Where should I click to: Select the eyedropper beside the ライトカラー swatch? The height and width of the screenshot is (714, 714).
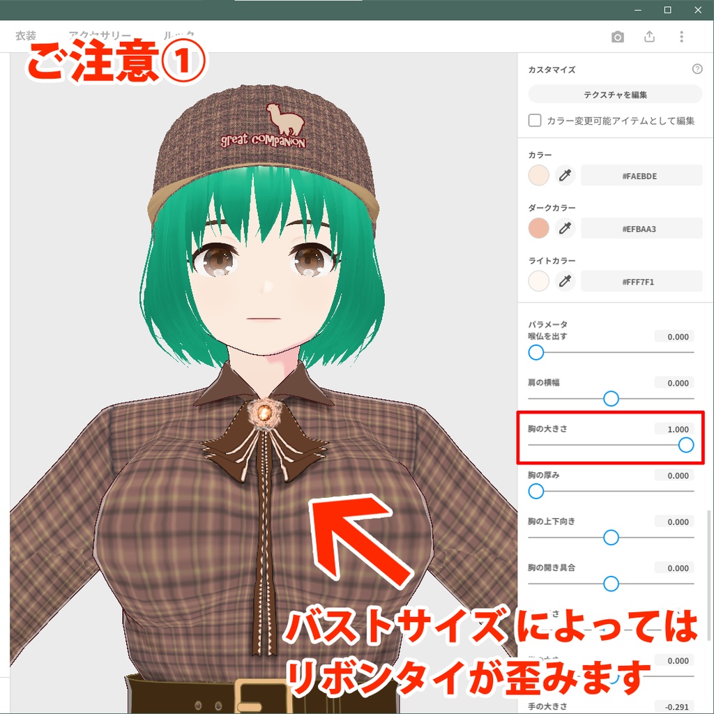(565, 281)
